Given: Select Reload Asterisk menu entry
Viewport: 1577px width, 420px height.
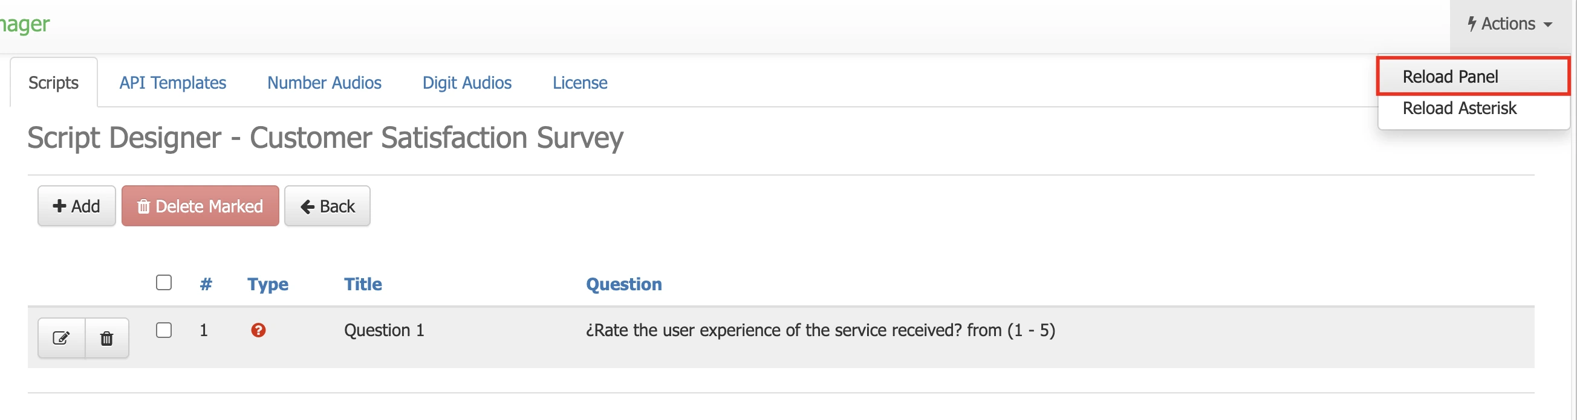Looking at the screenshot, I should tap(1459, 108).
